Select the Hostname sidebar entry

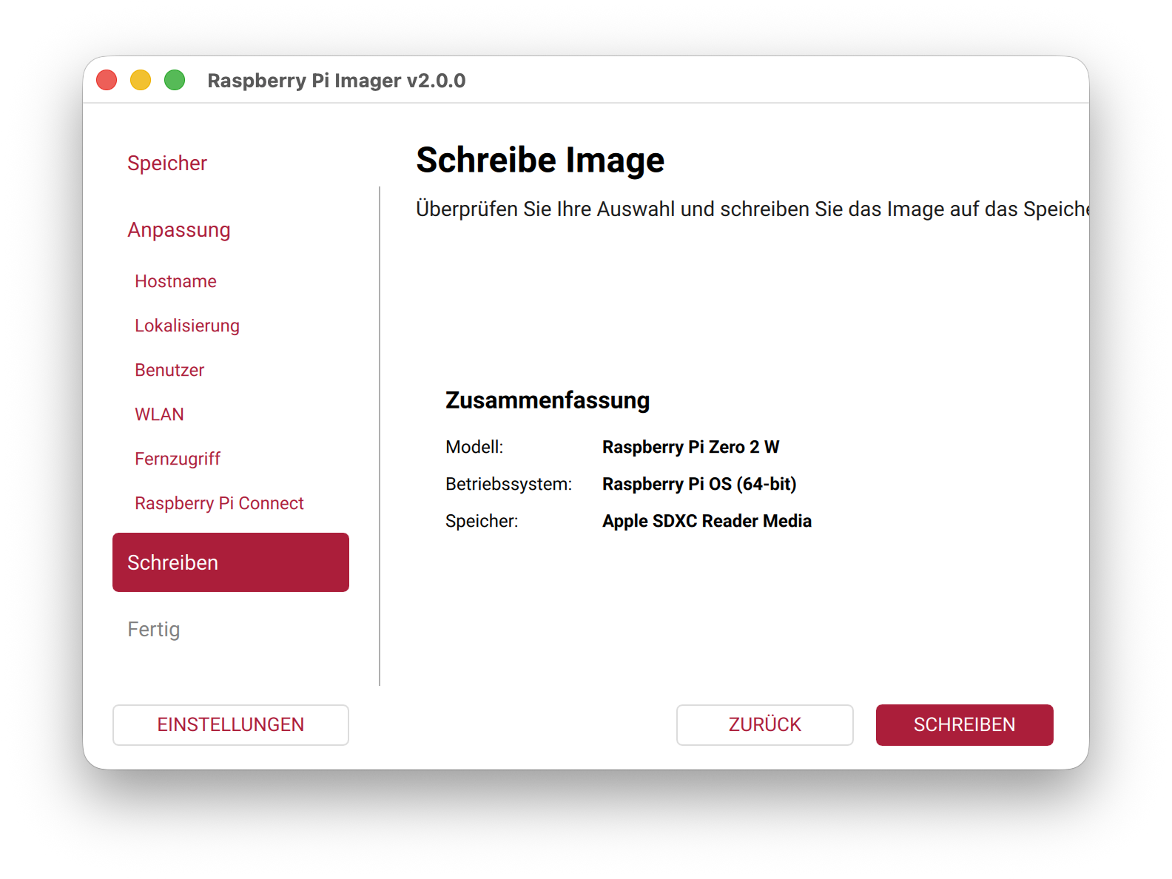pyautogui.click(x=175, y=281)
